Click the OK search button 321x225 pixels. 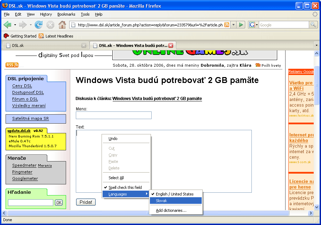click(59, 202)
